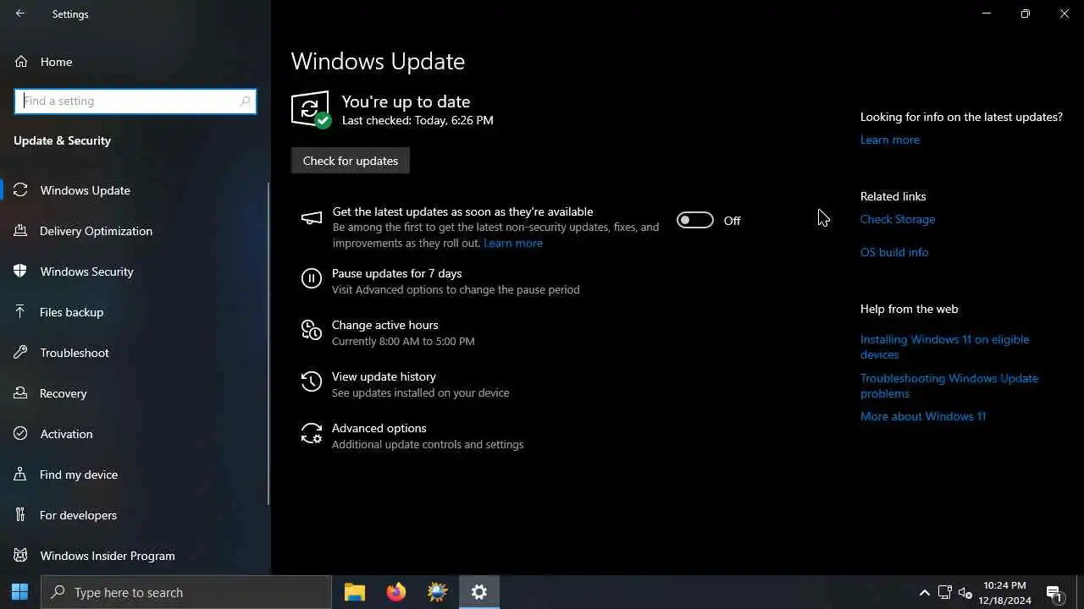The image size is (1084, 609).
Task: Click the network icon in system tray
Action: 945,593
